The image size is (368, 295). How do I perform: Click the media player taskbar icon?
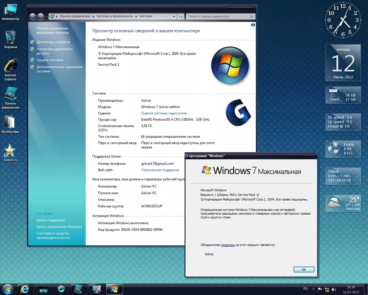coord(61,289)
